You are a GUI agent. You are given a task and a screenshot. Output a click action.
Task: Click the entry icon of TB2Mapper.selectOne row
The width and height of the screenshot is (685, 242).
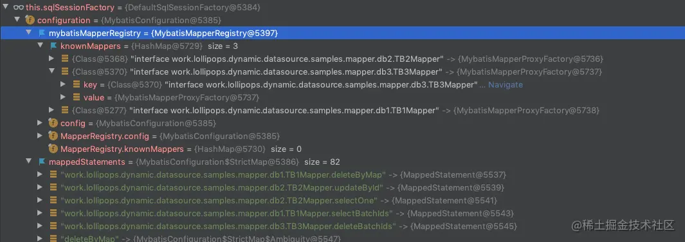(53, 201)
